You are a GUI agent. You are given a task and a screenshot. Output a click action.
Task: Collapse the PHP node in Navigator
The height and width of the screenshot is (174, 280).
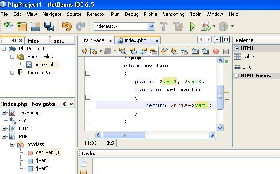tap(4, 137)
